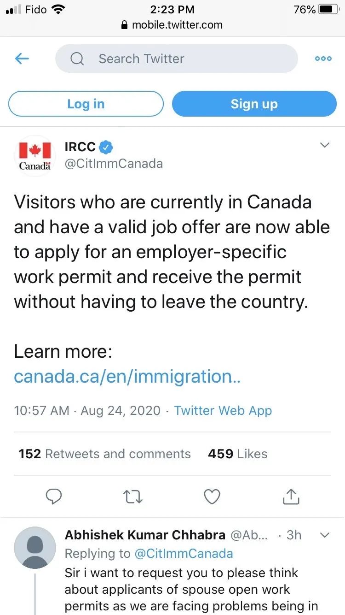This screenshot has height=615, width=345.
Task: Share the tweet via share icon
Action: [x=291, y=497]
